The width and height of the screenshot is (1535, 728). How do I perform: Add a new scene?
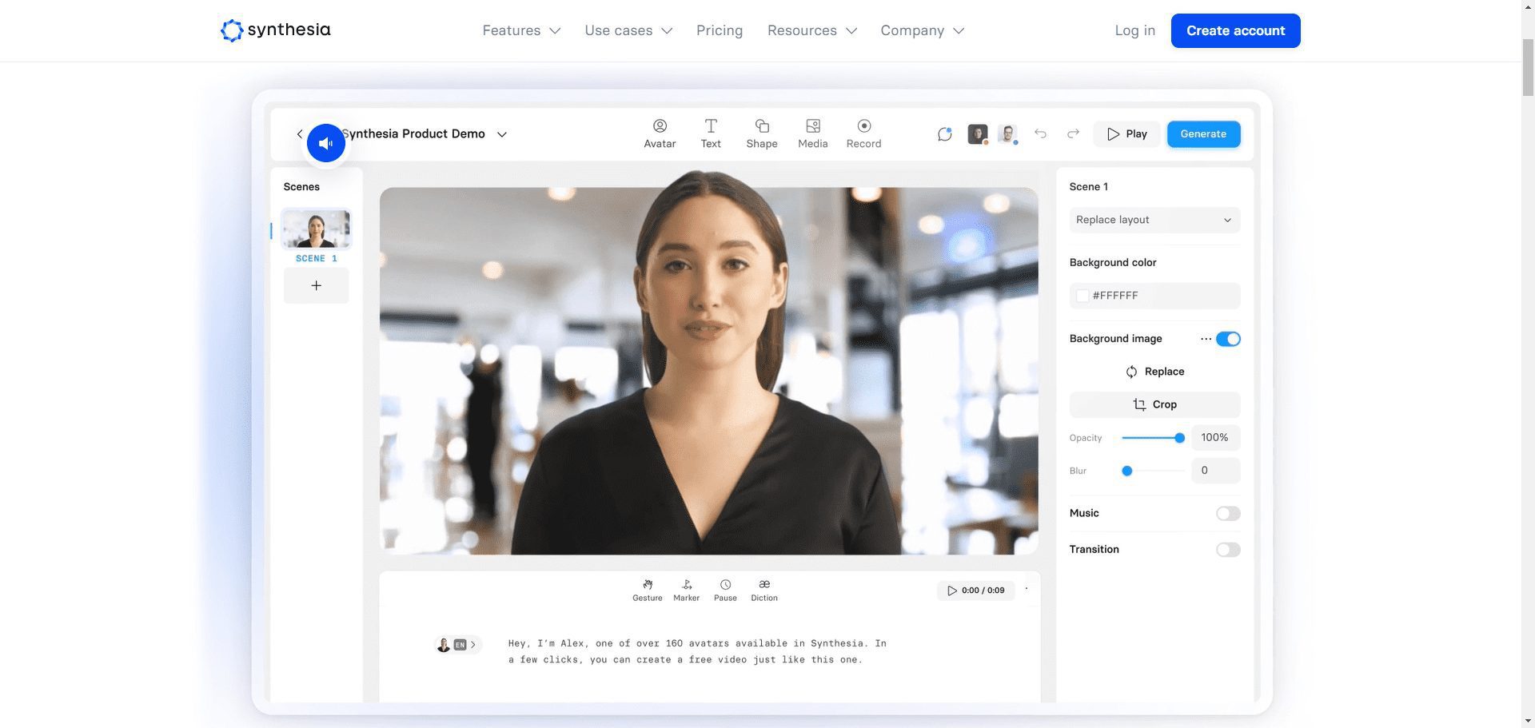316,285
